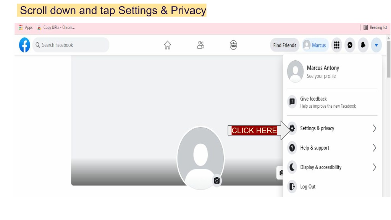
Task: Open the notifications bell icon
Action: (x=363, y=45)
